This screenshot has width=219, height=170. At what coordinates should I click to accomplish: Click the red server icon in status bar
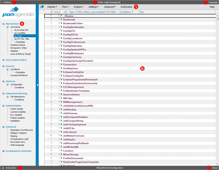[x=3, y=168]
